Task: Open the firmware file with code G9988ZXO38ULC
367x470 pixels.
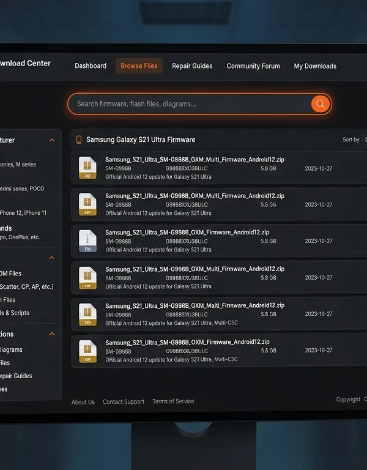Action: (195, 160)
